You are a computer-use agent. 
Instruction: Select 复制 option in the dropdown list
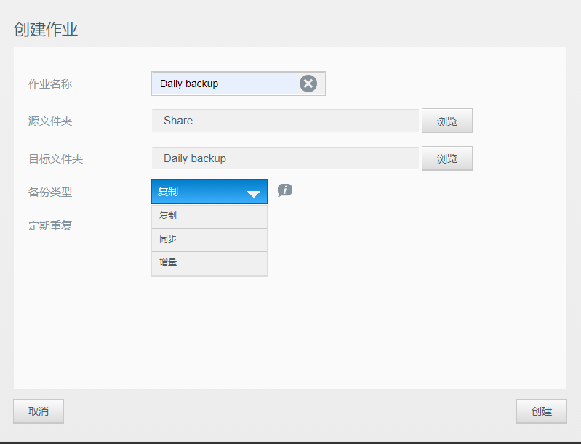coord(209,217)
